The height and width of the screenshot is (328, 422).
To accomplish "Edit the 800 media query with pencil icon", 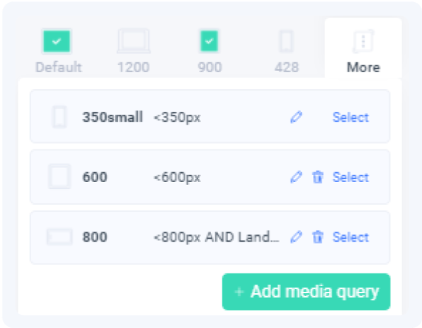I will (296, 237).
